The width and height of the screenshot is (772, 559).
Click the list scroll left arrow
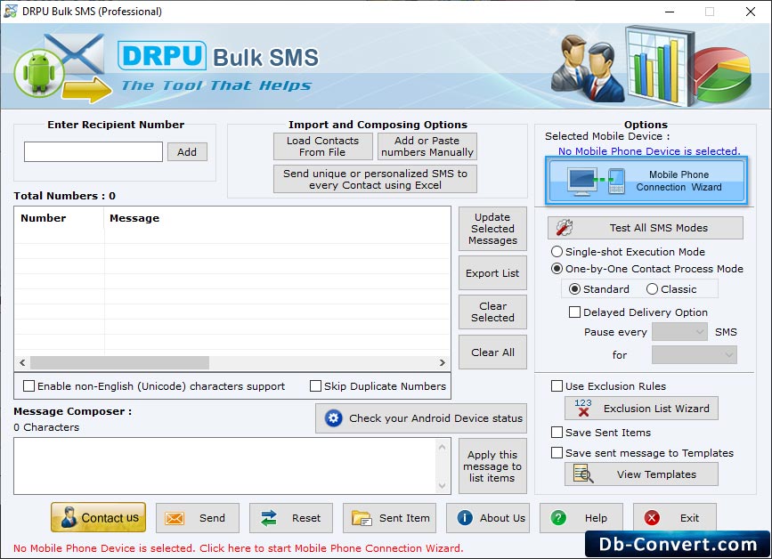(x=22, y=362)
